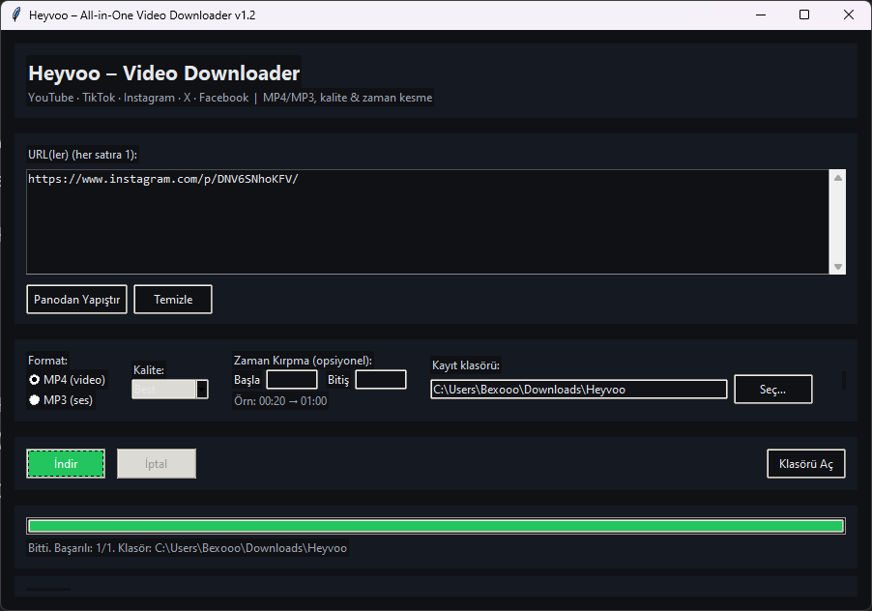This screenshot has width=872, height=611.
Task: Click the Heyvoo feather icon in title bar
Action: click(x=16, y=15)
